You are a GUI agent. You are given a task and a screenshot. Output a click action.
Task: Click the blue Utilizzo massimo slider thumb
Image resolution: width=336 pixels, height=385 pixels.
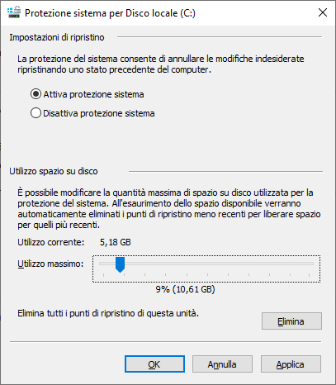120,264
